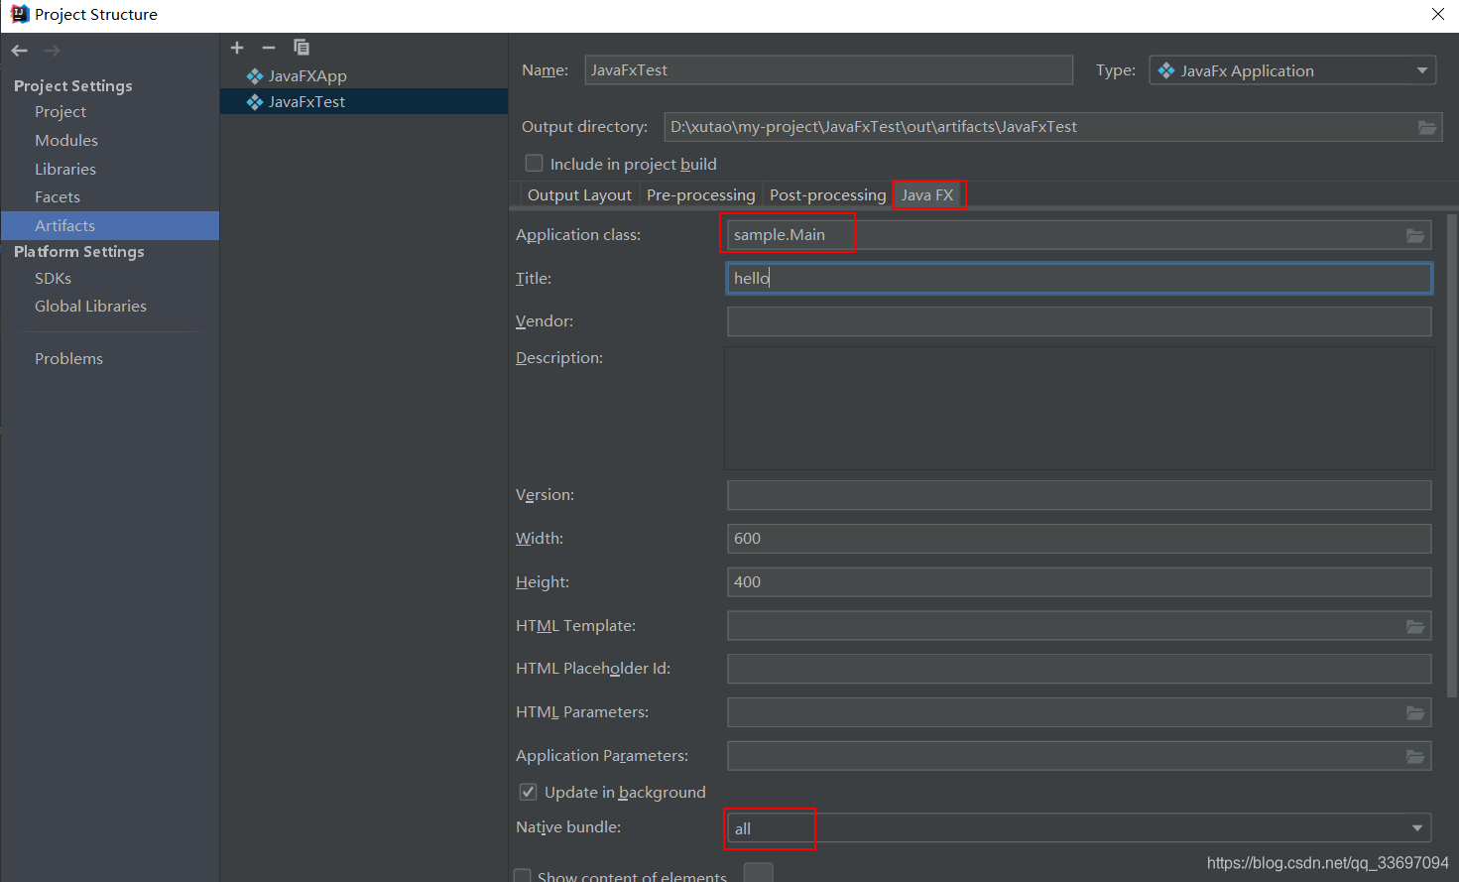Open HTML Parameters file browser
1459x882 pixels.
(x=1415, y=712)
